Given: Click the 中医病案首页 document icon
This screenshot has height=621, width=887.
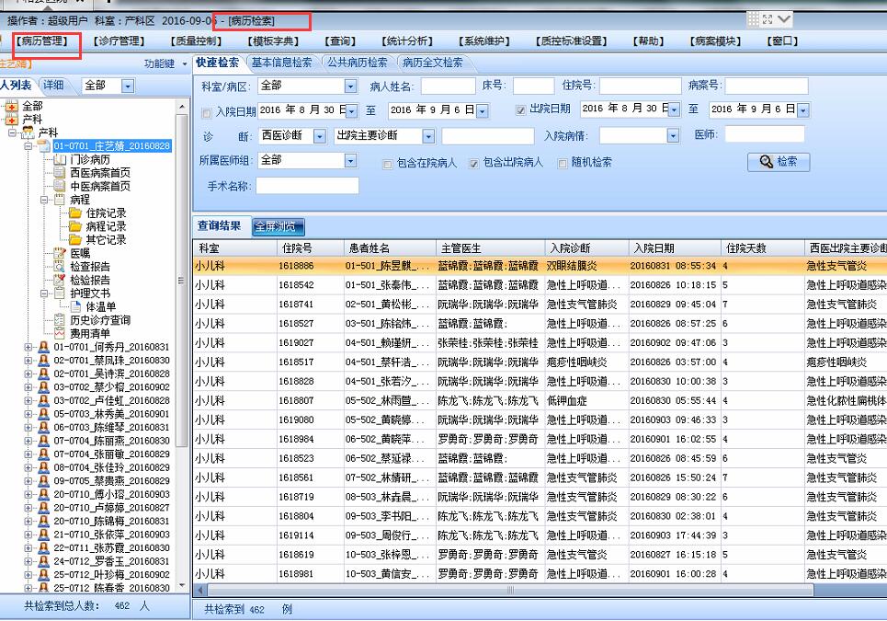Looking at the screenshot, I should (60, 186).
